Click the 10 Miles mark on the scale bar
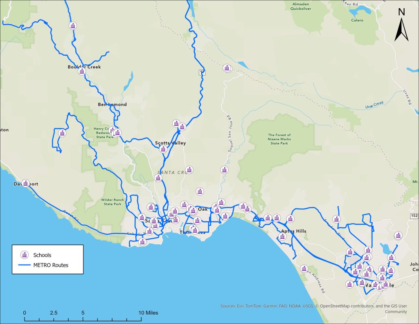Image resolution: width=419 pixels, height=324 pixels. 147,312
